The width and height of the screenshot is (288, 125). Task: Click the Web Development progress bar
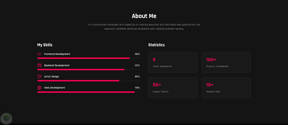88,92
